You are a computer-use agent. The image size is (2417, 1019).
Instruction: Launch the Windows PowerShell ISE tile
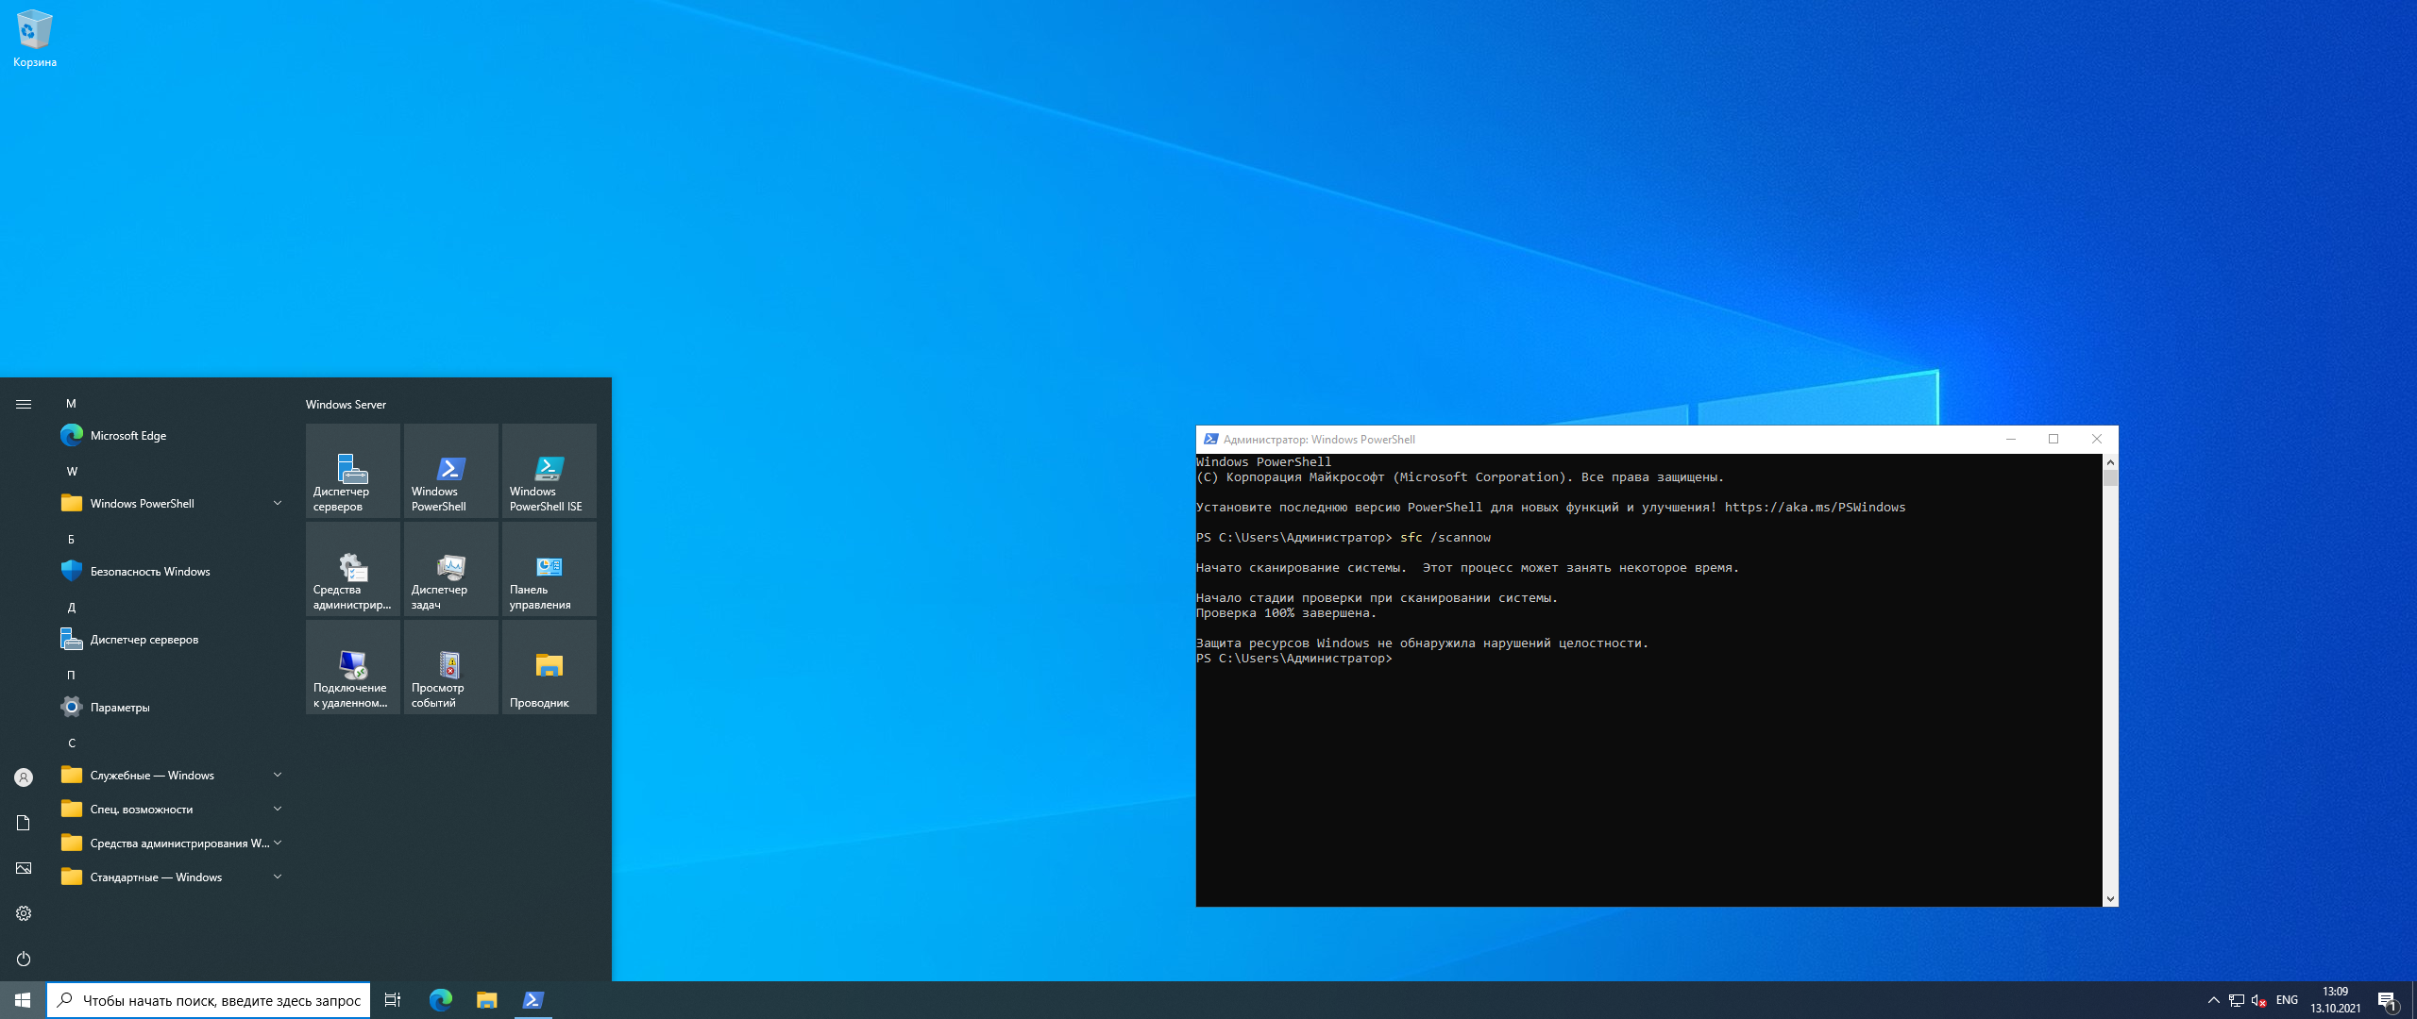[x=549, y=471]
